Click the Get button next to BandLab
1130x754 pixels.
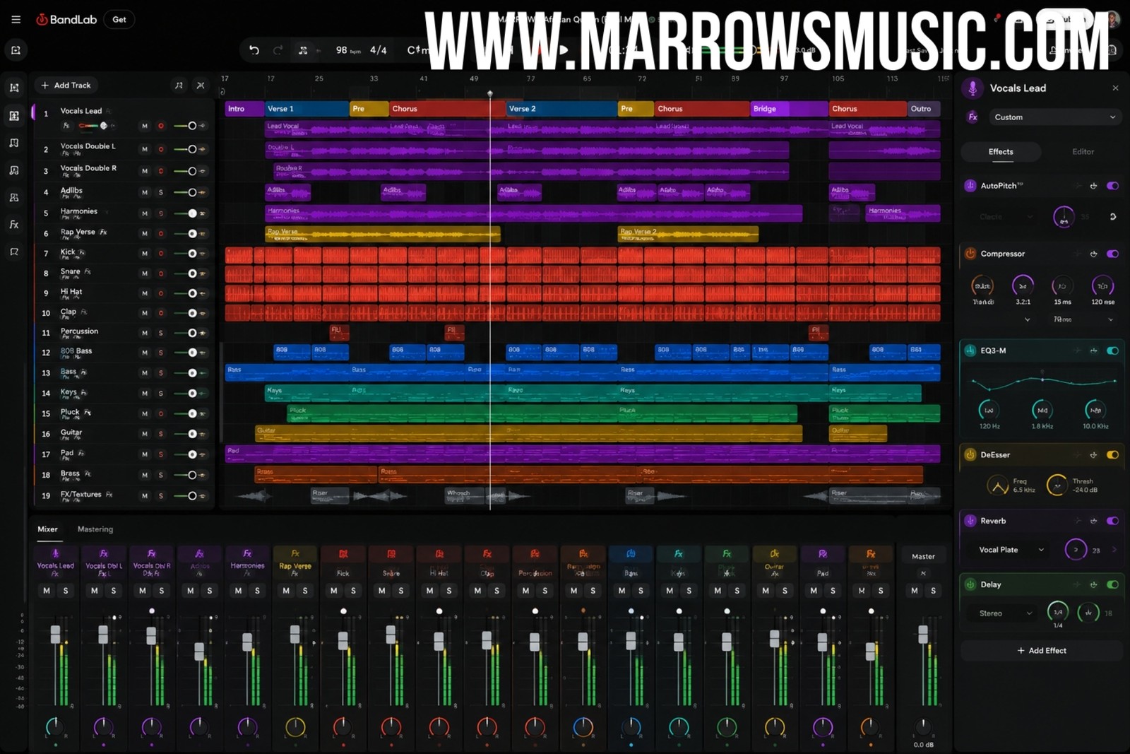point(119,20)
